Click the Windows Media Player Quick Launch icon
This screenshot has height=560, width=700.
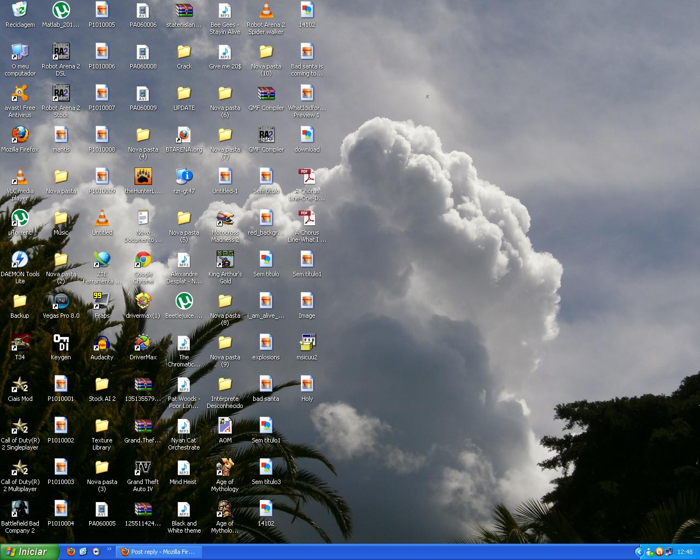[x=96, y=552]
